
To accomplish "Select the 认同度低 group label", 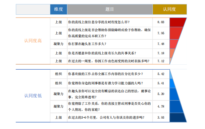I will 33,96.
